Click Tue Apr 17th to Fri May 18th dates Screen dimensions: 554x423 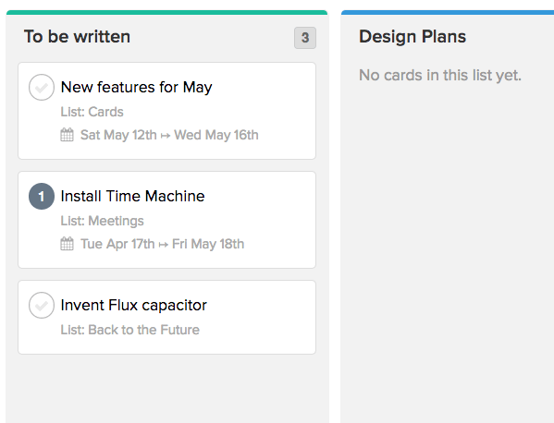[162, 244]
